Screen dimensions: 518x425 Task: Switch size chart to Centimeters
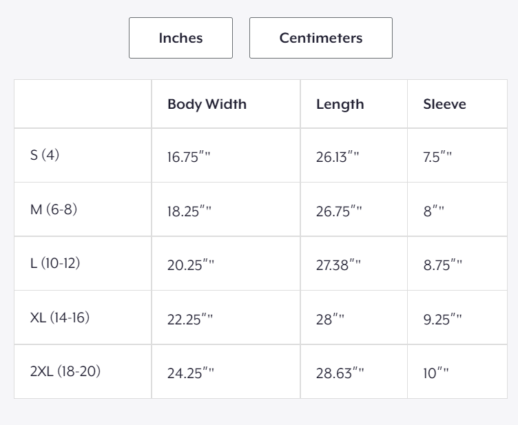coord(321,38)
